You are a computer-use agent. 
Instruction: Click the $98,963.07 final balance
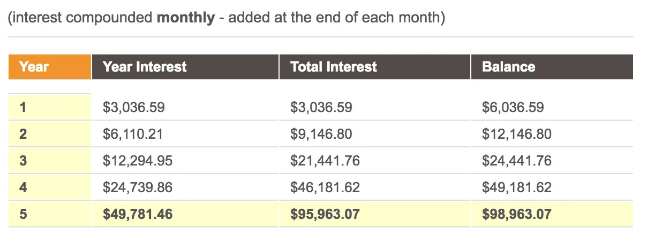coord(517,215)
